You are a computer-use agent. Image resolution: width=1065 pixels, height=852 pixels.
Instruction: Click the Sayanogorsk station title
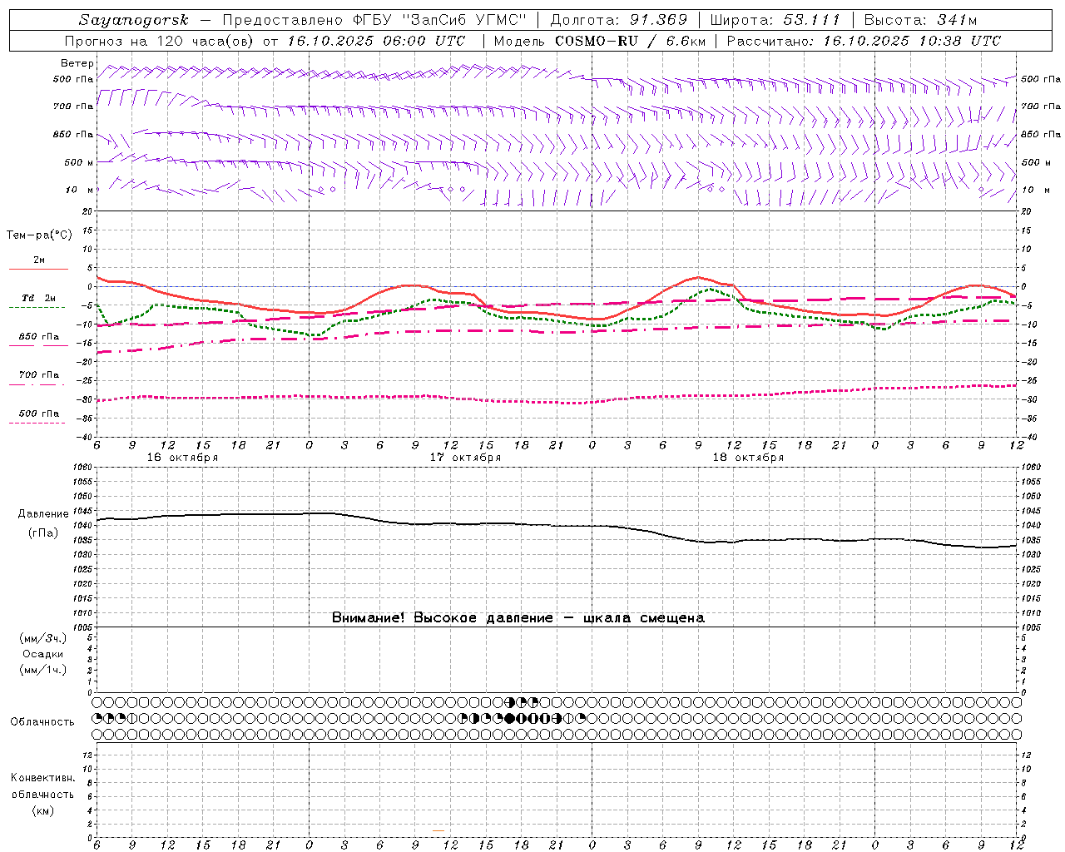tap(134, 21)
